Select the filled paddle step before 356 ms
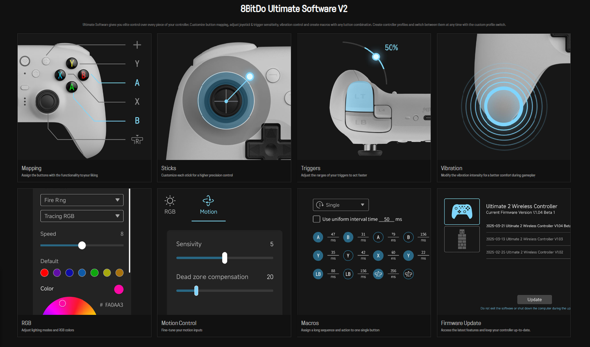The height and width of the screenshot is (347, 590). [x=378, y=274]
